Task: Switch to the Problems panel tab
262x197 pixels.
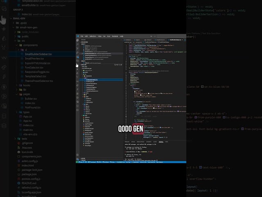Action: tap(127, 142)
